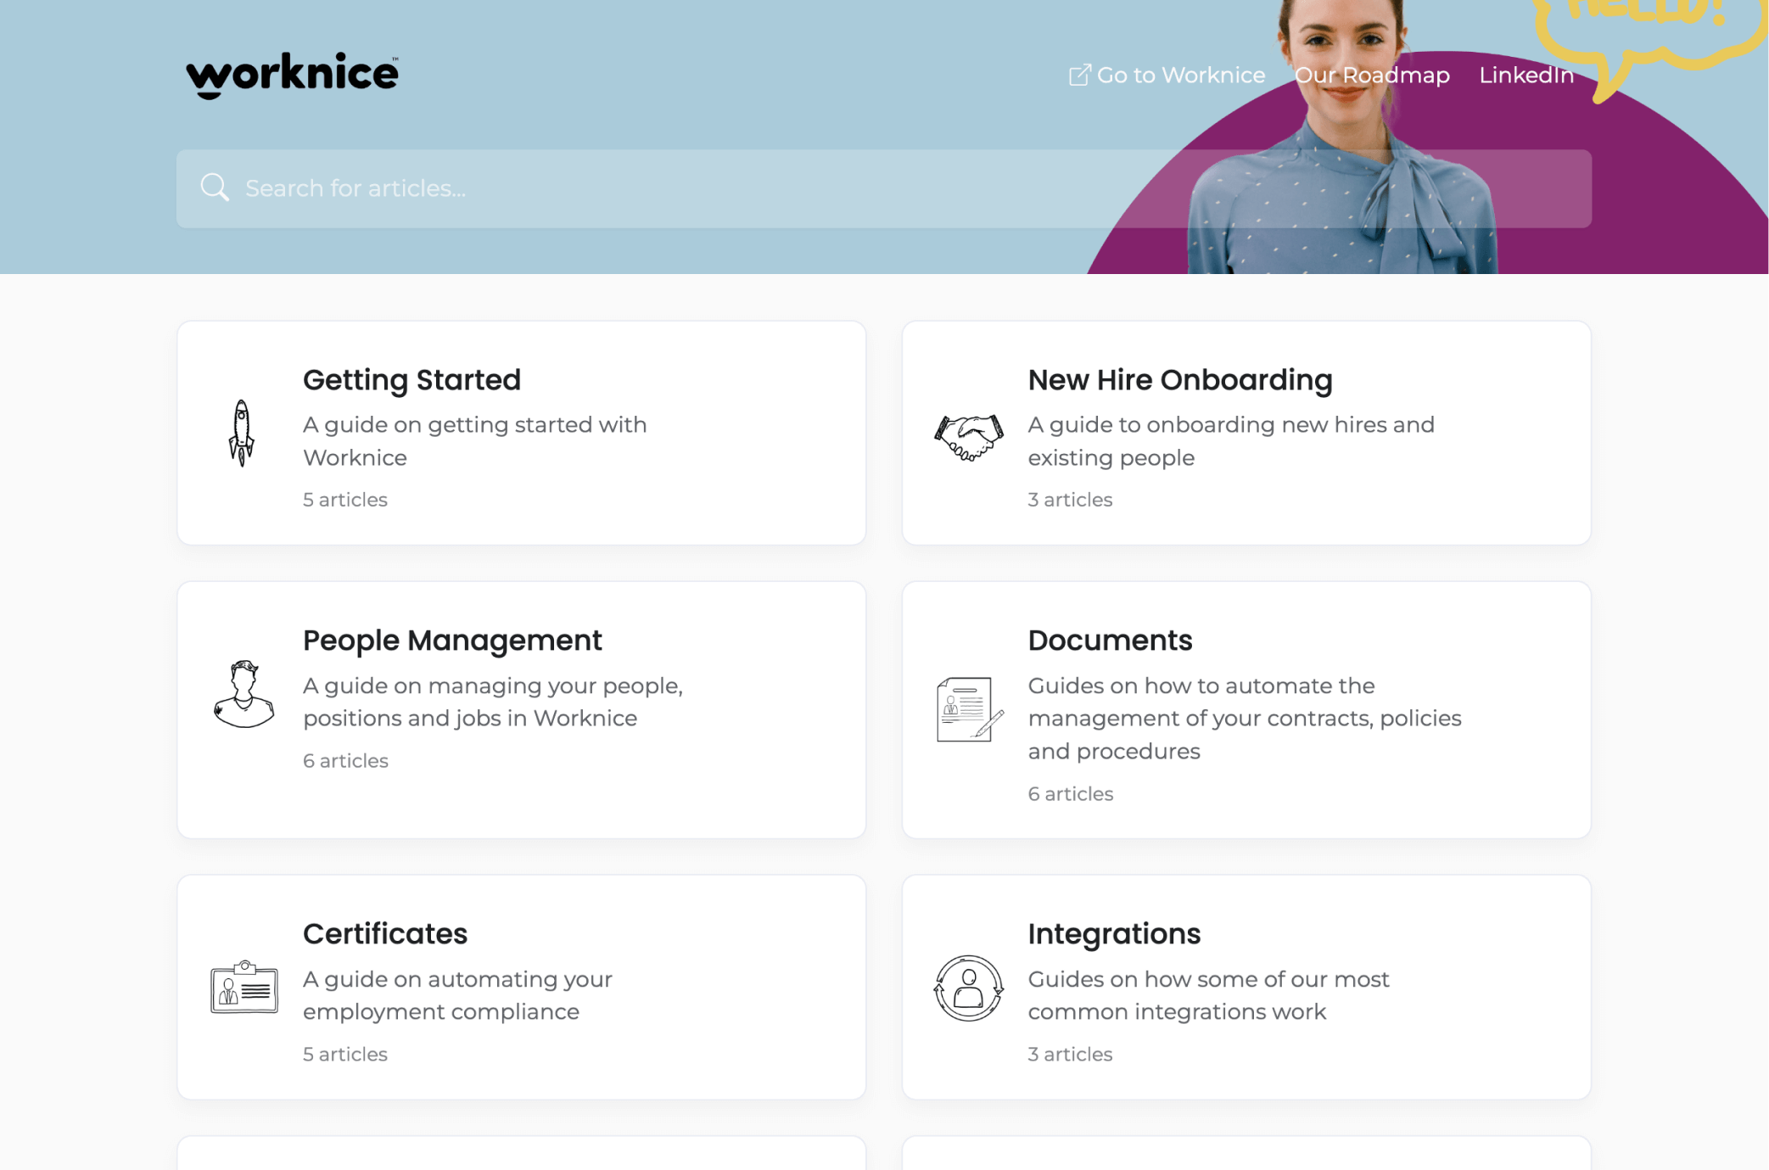Click the handshake icon for New Hire Onboarding
This screenshot has width=1769, height=1170.
click(x=967, y=437)
